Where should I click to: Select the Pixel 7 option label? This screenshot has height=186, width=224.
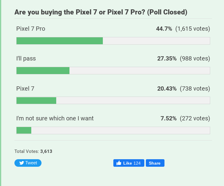25,88
